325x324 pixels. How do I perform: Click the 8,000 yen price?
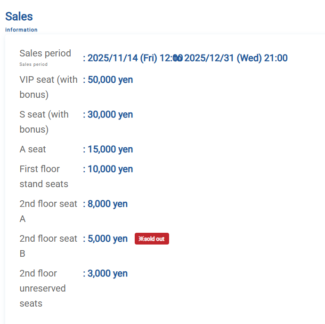point(107,204)
